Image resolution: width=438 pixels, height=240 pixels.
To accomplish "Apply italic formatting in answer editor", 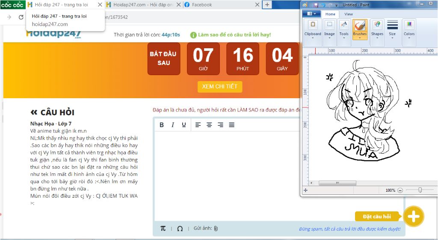I will click(173, 125).
